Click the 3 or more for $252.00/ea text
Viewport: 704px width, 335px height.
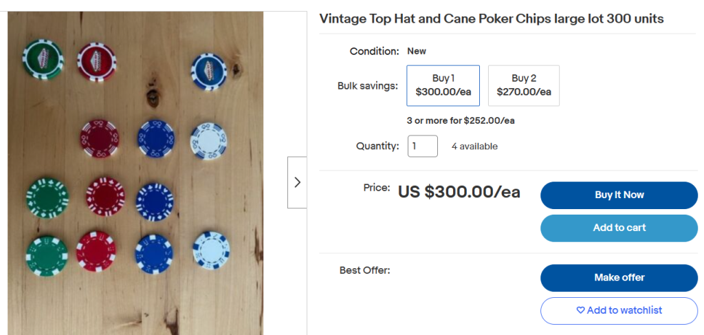tap(461, 121)
